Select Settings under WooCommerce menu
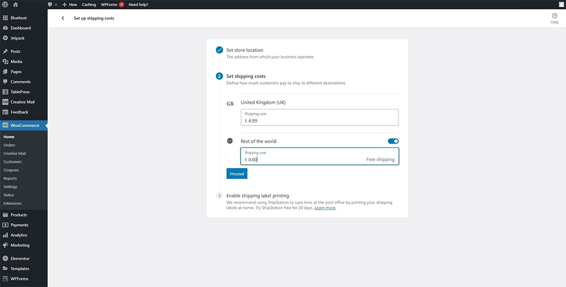 click(10, 186)
